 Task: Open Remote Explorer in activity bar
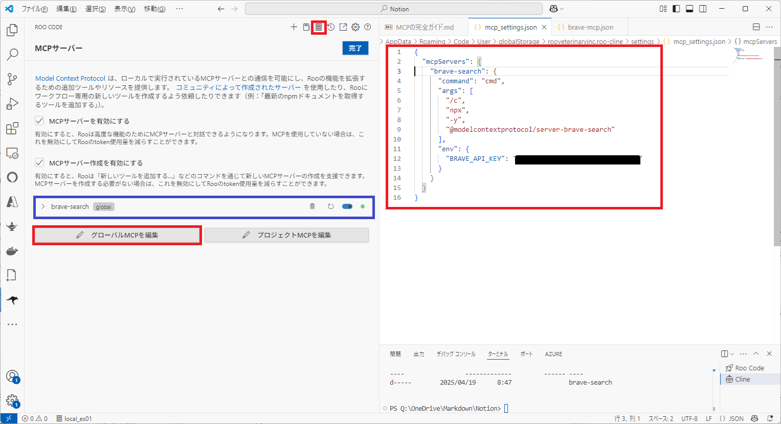click(x=12, y=153)
